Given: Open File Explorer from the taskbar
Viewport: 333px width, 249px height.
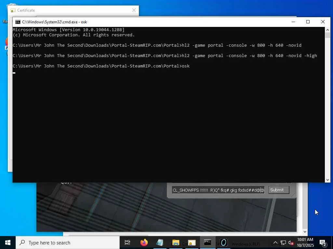Looking at the screenshot, I should tap(176, 243).
